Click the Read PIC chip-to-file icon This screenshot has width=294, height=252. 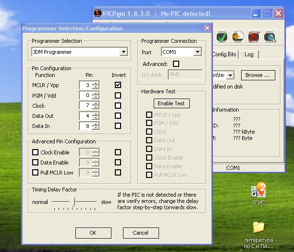238,37
